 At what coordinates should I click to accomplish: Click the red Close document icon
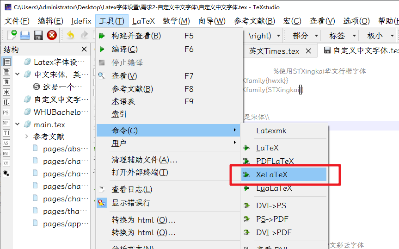52,35
